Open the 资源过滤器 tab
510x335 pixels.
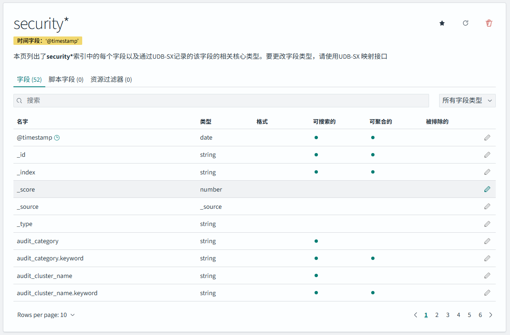[x=110, y=79]
